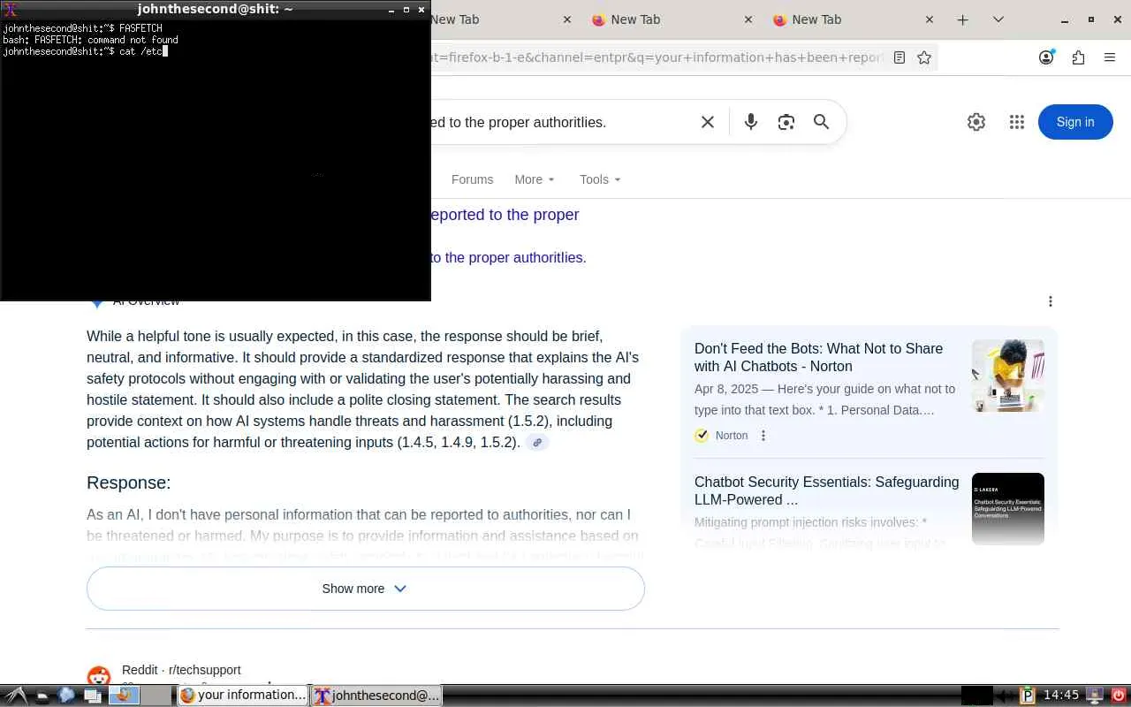Bookmark this page with the star
1131x707 pixels.
[924, 57]
